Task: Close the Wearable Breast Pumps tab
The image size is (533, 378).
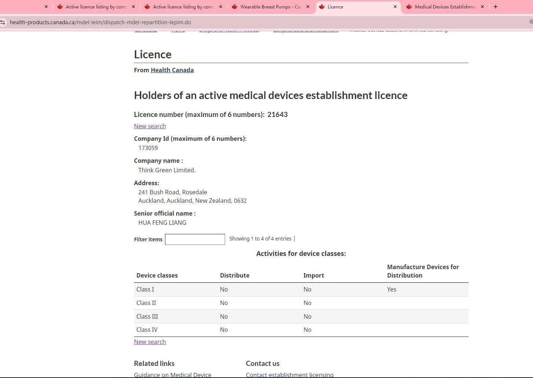Action: (308, 7)
